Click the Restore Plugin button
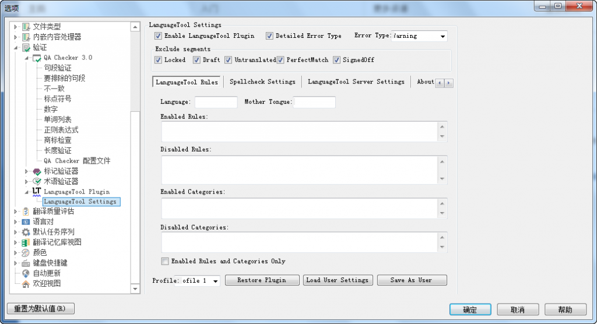This screenshot has width=597, height=324. pyautogui.click(x=262, y=280)
